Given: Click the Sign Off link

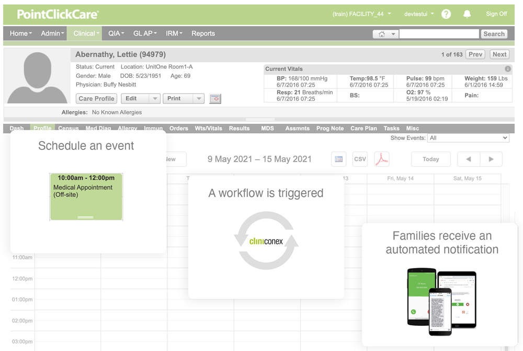Looking at the screenshot, I should tap(496, 14).
